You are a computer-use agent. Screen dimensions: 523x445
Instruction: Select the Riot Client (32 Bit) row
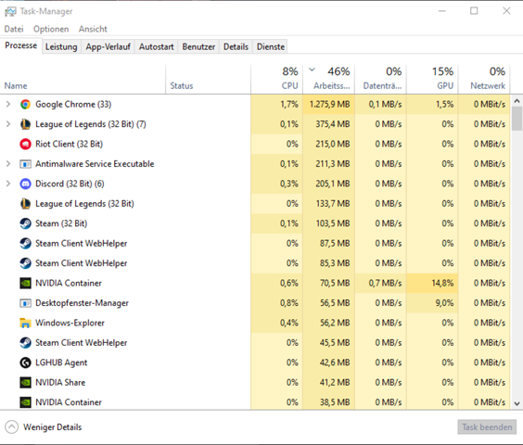click(255, 144)
